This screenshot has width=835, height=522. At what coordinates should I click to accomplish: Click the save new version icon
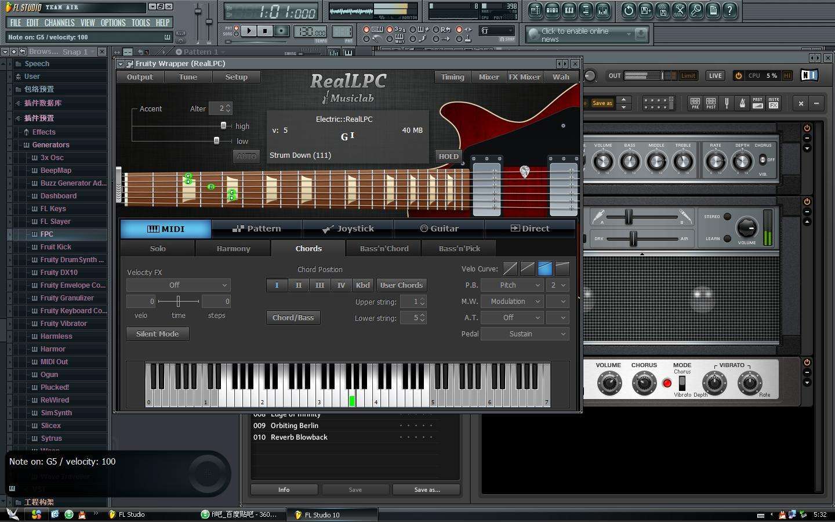[x=645, y=10]
